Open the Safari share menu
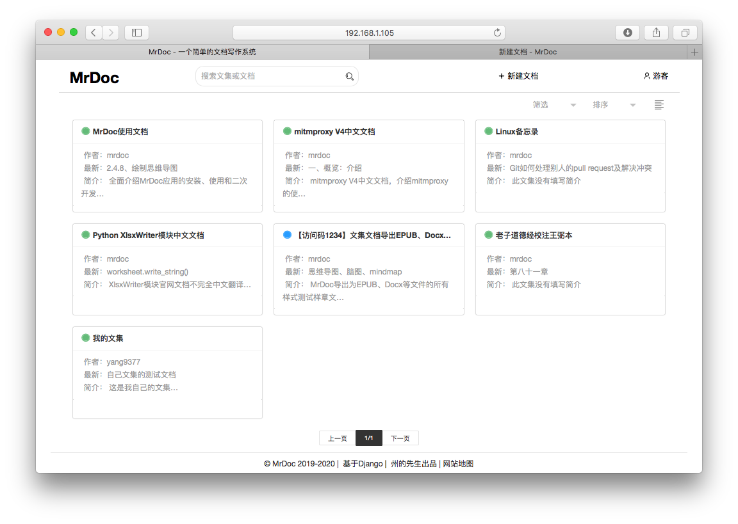This screenshot has height=524, width=738. [x=656, y=33]
